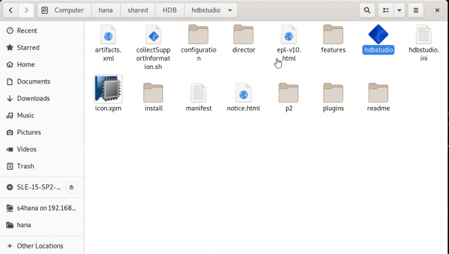The width and height of the screenshot is (449, 254).
Task: Open the search magnifier button
Action: tap(367, 10)
